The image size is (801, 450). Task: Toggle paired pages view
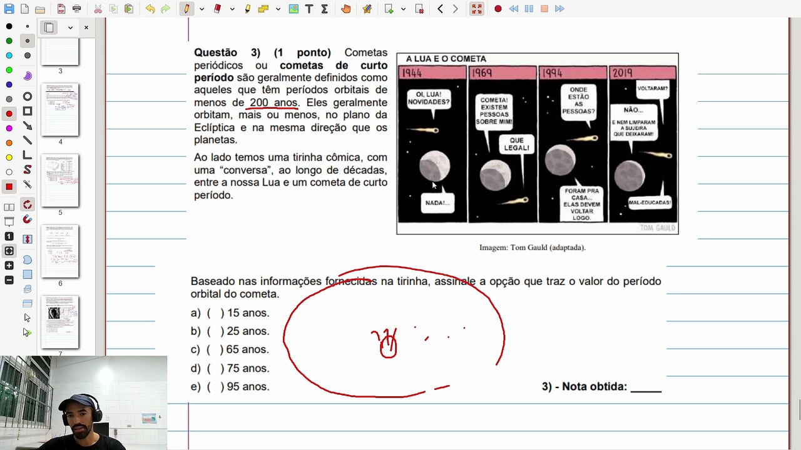9,207
